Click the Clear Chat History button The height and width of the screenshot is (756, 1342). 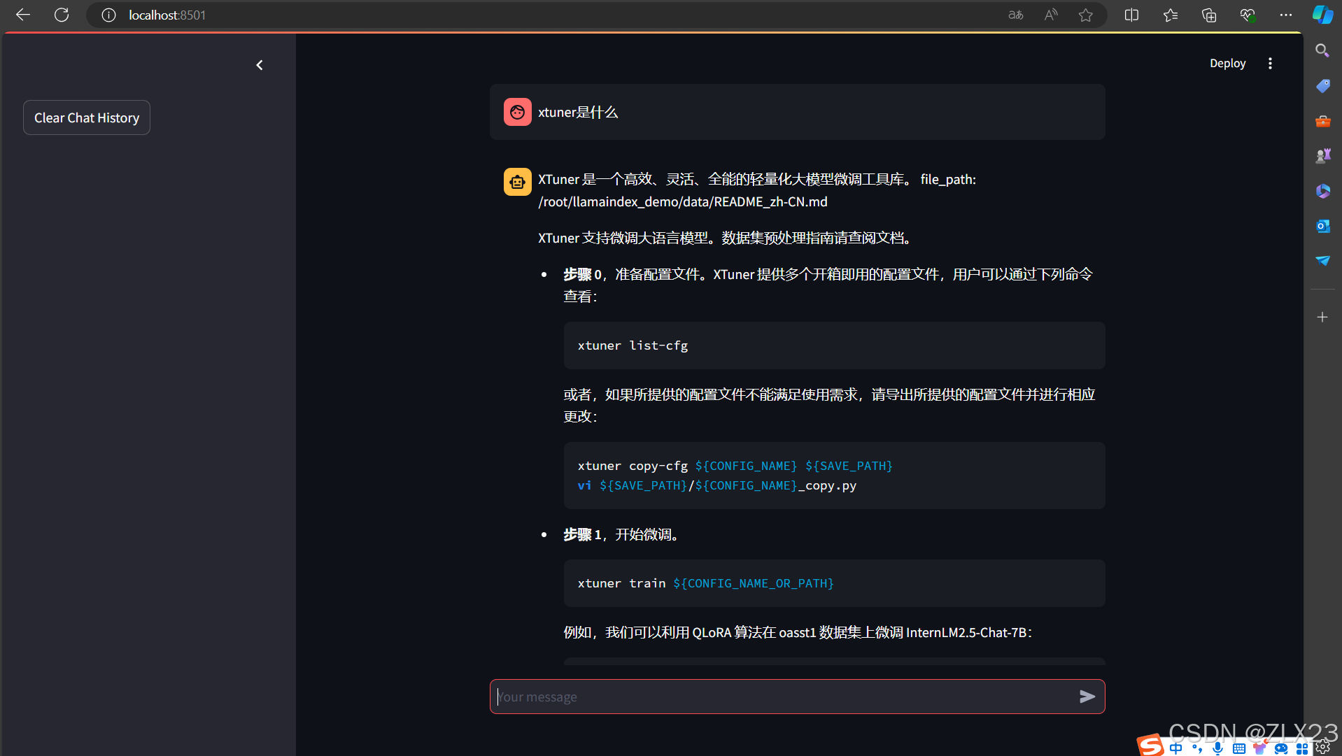pyautogui.click(x=86, y=117)
